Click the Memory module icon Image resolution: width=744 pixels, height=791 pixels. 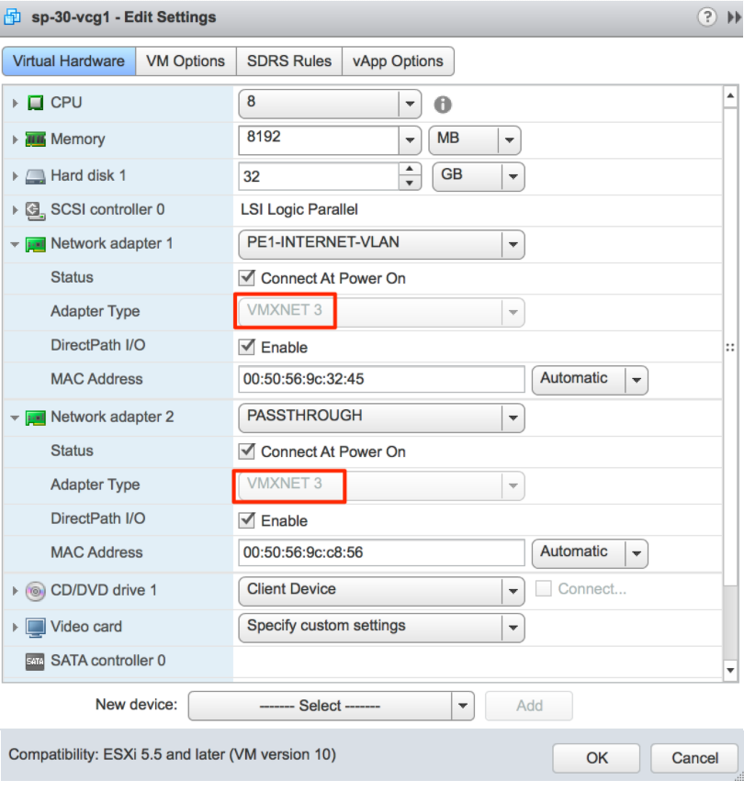(x=36, y=139)
